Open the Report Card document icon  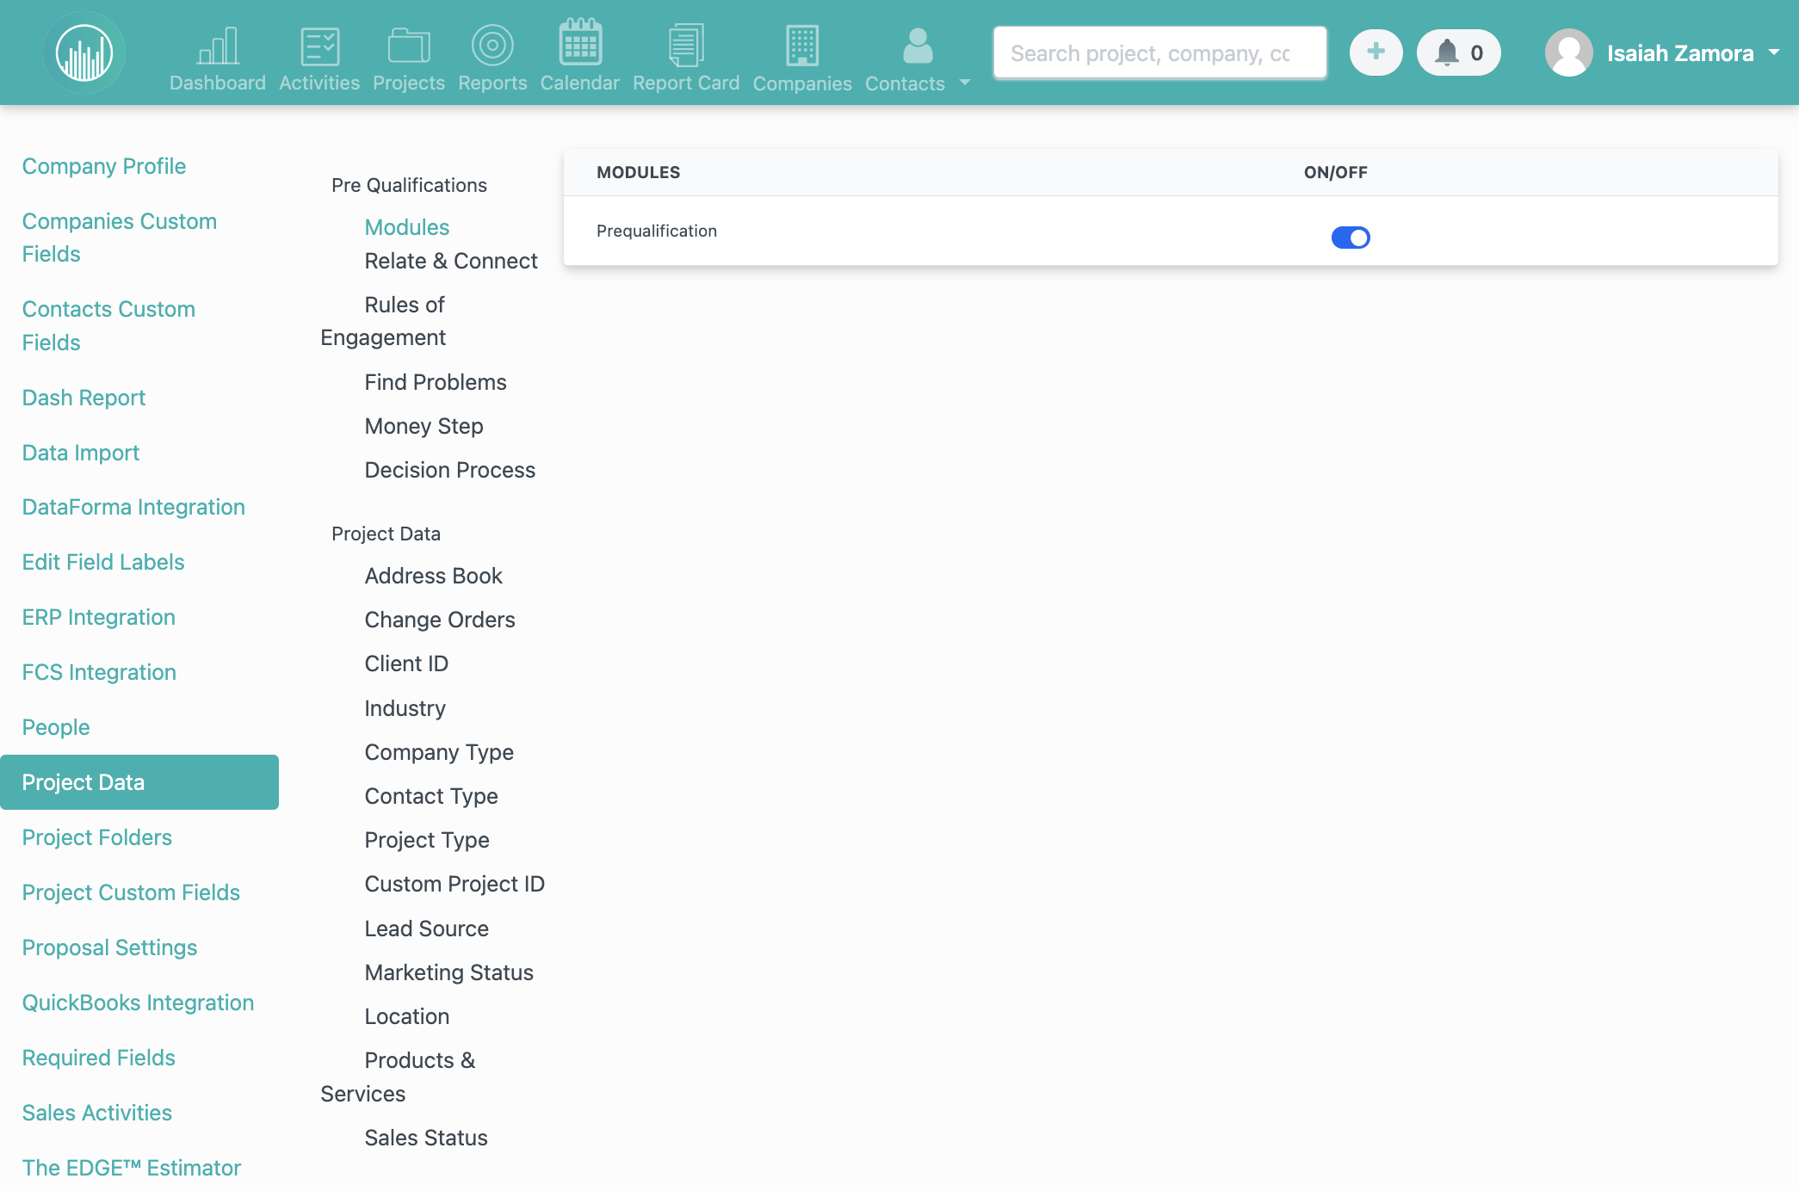coord(686,45)
